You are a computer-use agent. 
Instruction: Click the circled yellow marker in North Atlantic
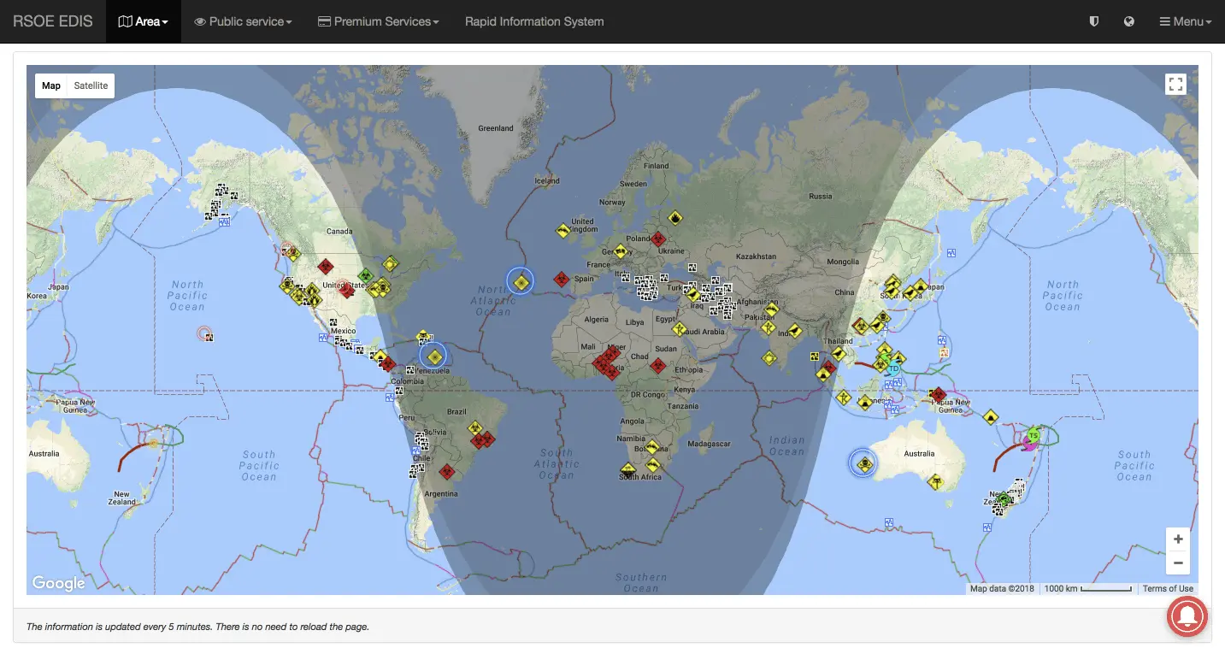point(520,281)
